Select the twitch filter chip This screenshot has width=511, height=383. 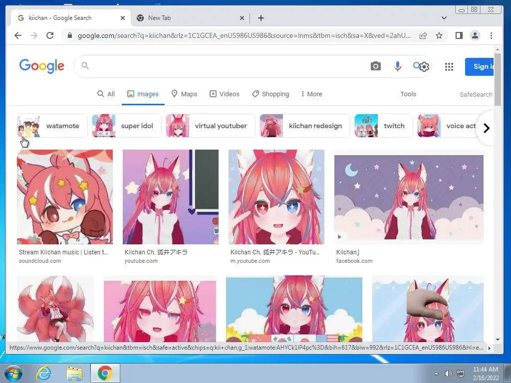coord(383,126)
